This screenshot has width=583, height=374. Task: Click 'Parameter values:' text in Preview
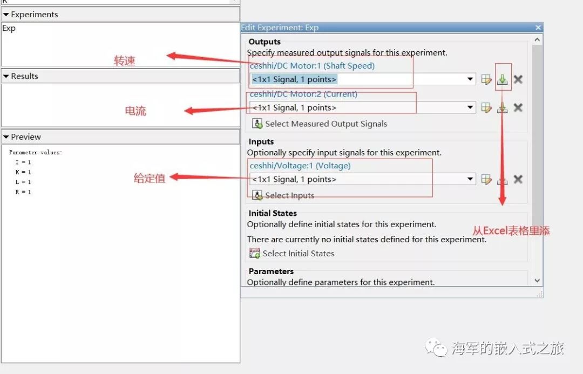(36, 152)
